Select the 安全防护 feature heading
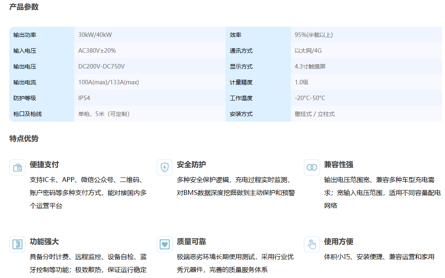The image size is (445, 278). [191, 165]
